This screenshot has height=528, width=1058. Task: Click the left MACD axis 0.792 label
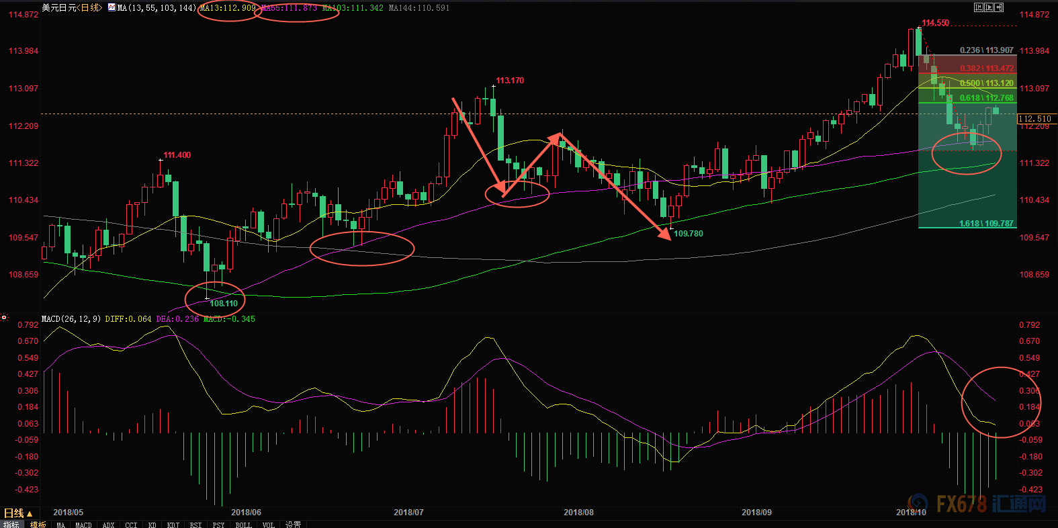[28, 325]
